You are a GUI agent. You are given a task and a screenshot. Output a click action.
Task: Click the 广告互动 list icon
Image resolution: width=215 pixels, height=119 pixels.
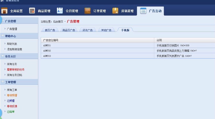pyautogui.click(x=143, y=11)
